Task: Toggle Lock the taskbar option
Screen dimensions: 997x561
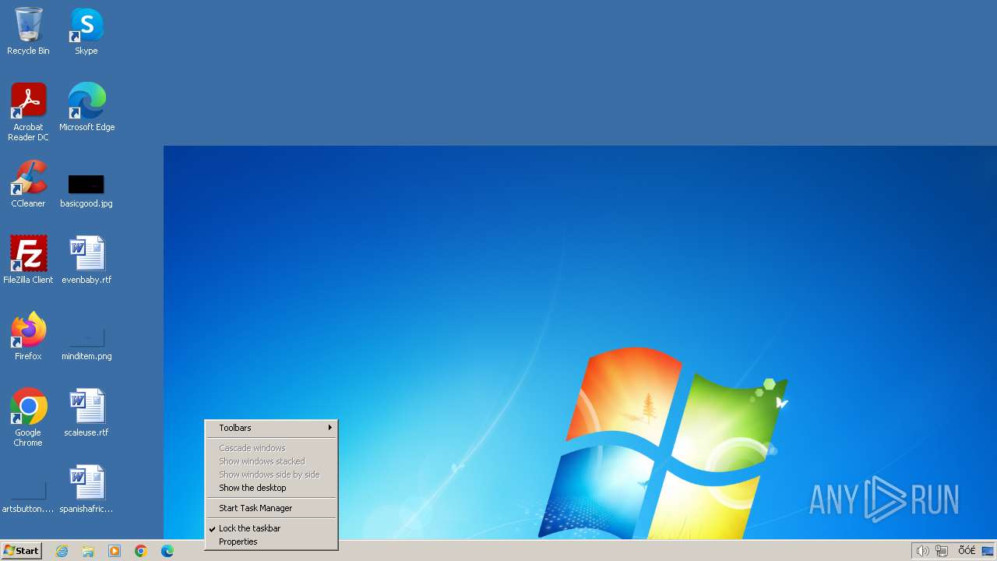Action: pos(271,528)
